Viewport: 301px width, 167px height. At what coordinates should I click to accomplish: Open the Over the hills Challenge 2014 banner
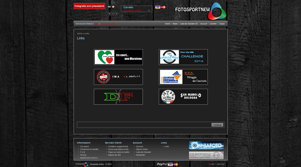coord(183,57)
